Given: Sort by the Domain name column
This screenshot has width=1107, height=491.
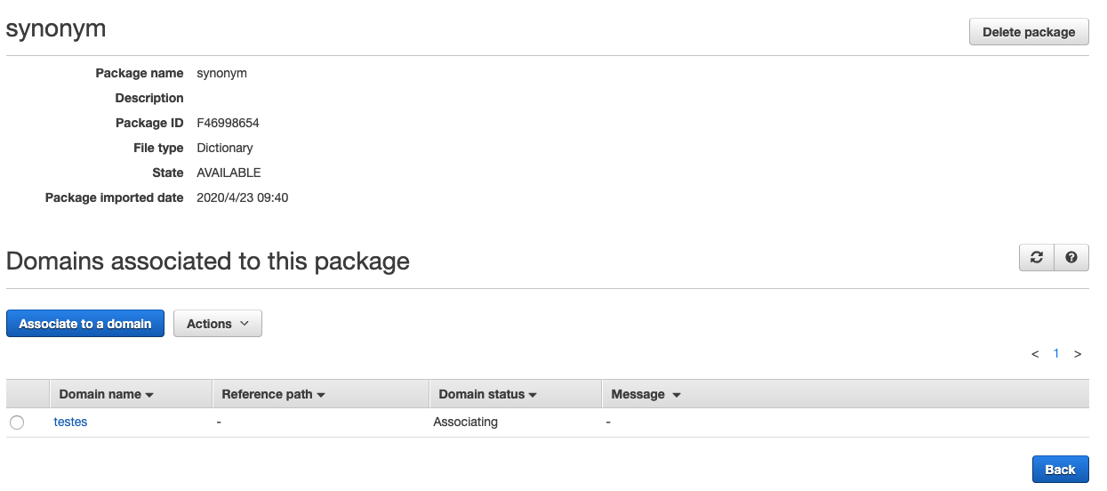Looking at the screenshot, I should click(106, 394).
